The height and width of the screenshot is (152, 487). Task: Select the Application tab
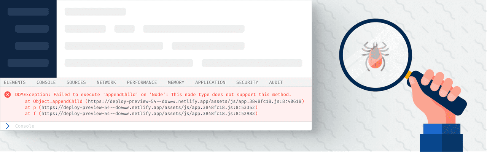tap(210, 82)
